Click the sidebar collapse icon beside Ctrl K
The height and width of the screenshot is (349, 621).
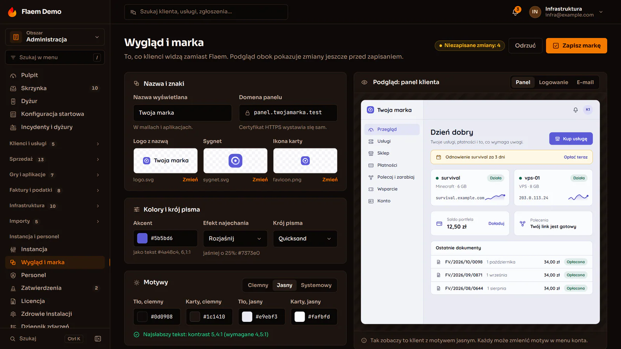click(98, 339)
